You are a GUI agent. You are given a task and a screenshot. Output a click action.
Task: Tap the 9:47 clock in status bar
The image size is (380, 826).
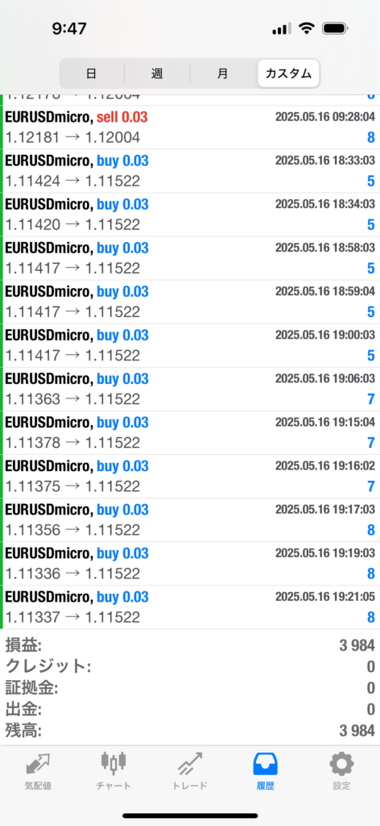[69, 28]
